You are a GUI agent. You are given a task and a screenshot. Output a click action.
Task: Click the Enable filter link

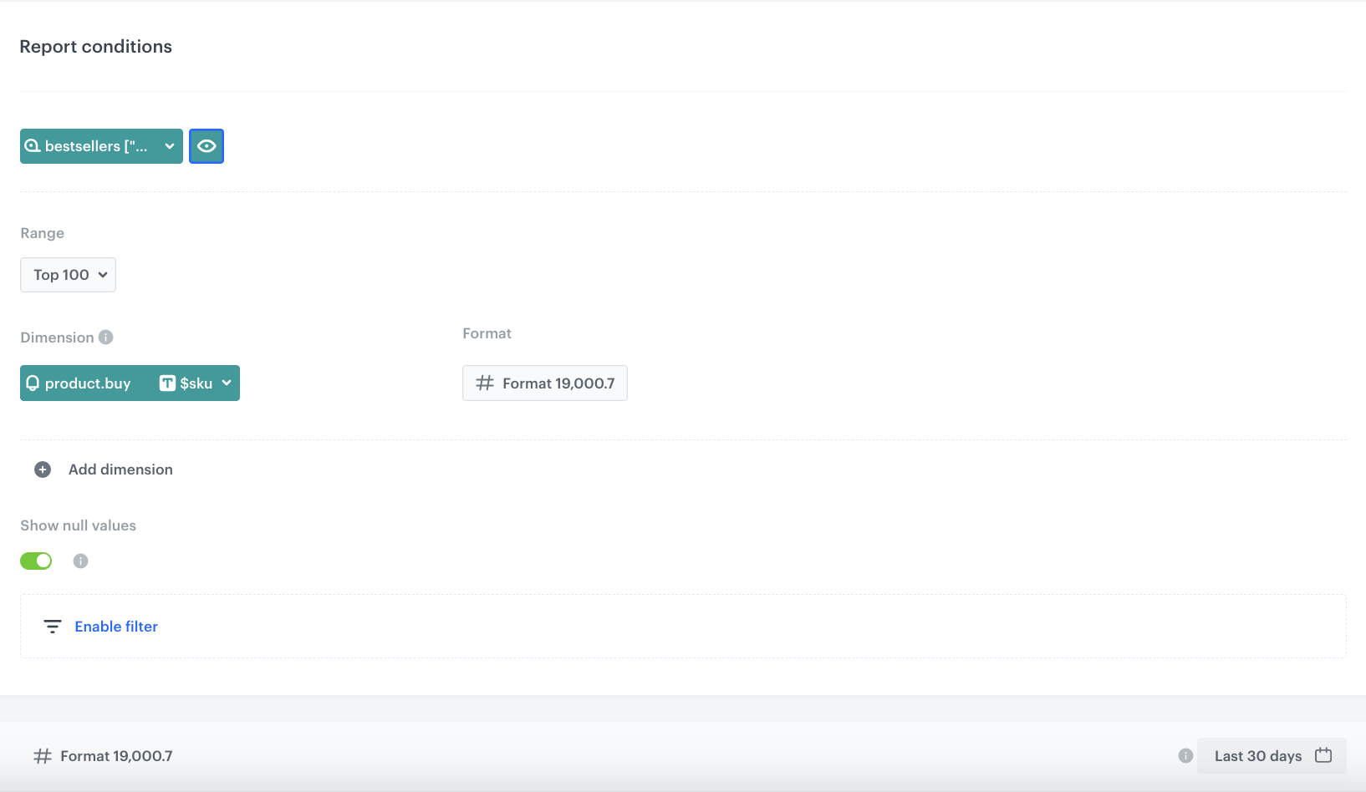pos(115,626)
